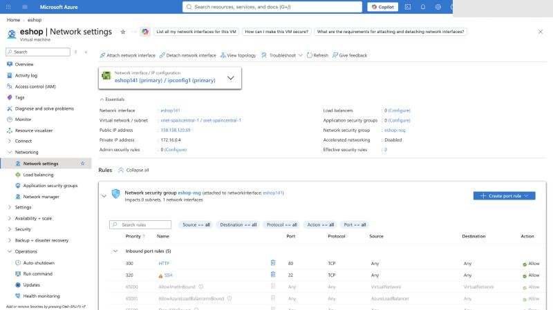The width and height of the screenshot is (553, 310).
Task: Configure load balancers link
Action: pos(400,110)
